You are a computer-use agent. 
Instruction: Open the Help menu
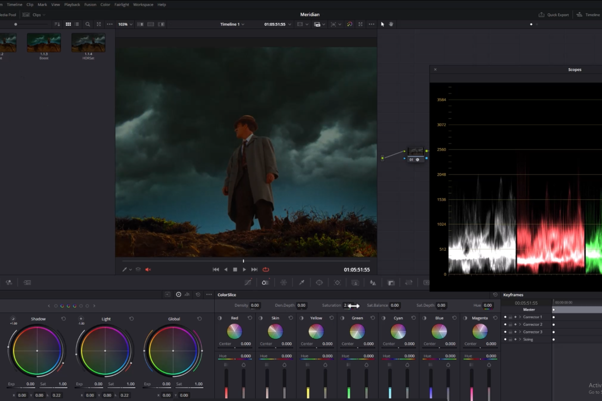point(161,4)
